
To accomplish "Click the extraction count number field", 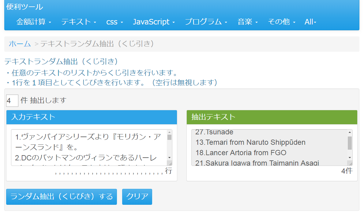I will pyautogui.click(x=12, y=100).
